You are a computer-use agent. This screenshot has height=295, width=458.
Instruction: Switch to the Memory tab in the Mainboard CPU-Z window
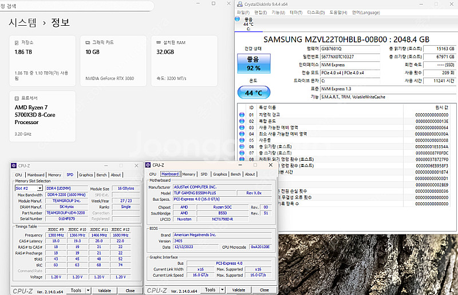189,174
